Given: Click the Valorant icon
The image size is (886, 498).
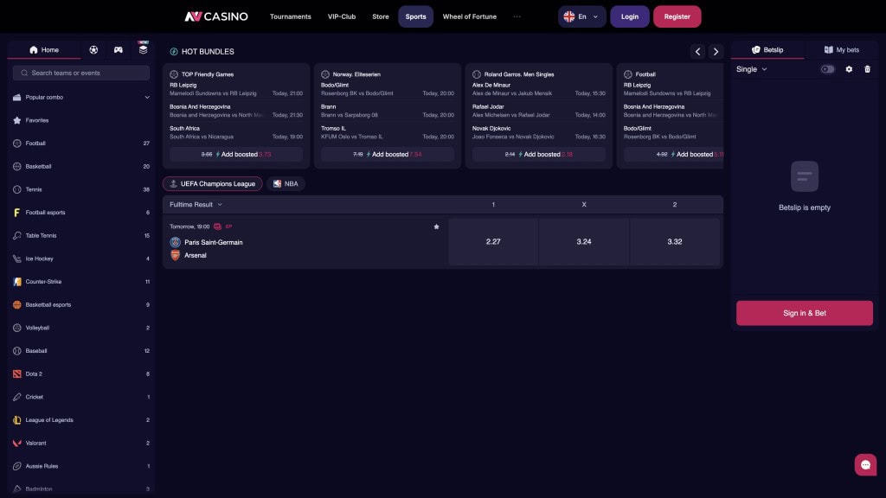Looking at the screenshot, I should pyautogui.click(x=17, y=444).
